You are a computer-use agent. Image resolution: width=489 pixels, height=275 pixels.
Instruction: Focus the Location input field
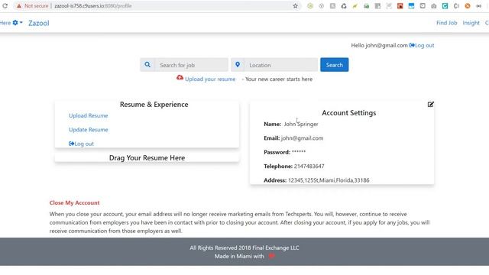[x=280, y=65]
